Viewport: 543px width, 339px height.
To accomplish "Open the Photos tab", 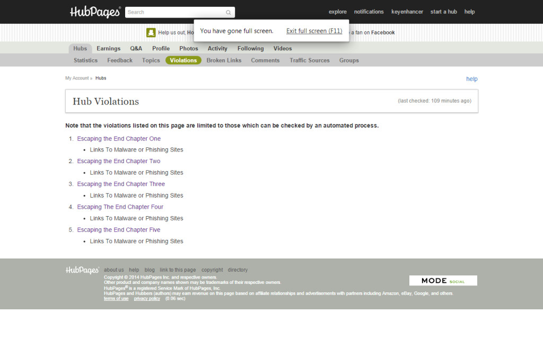I will 189,48.
